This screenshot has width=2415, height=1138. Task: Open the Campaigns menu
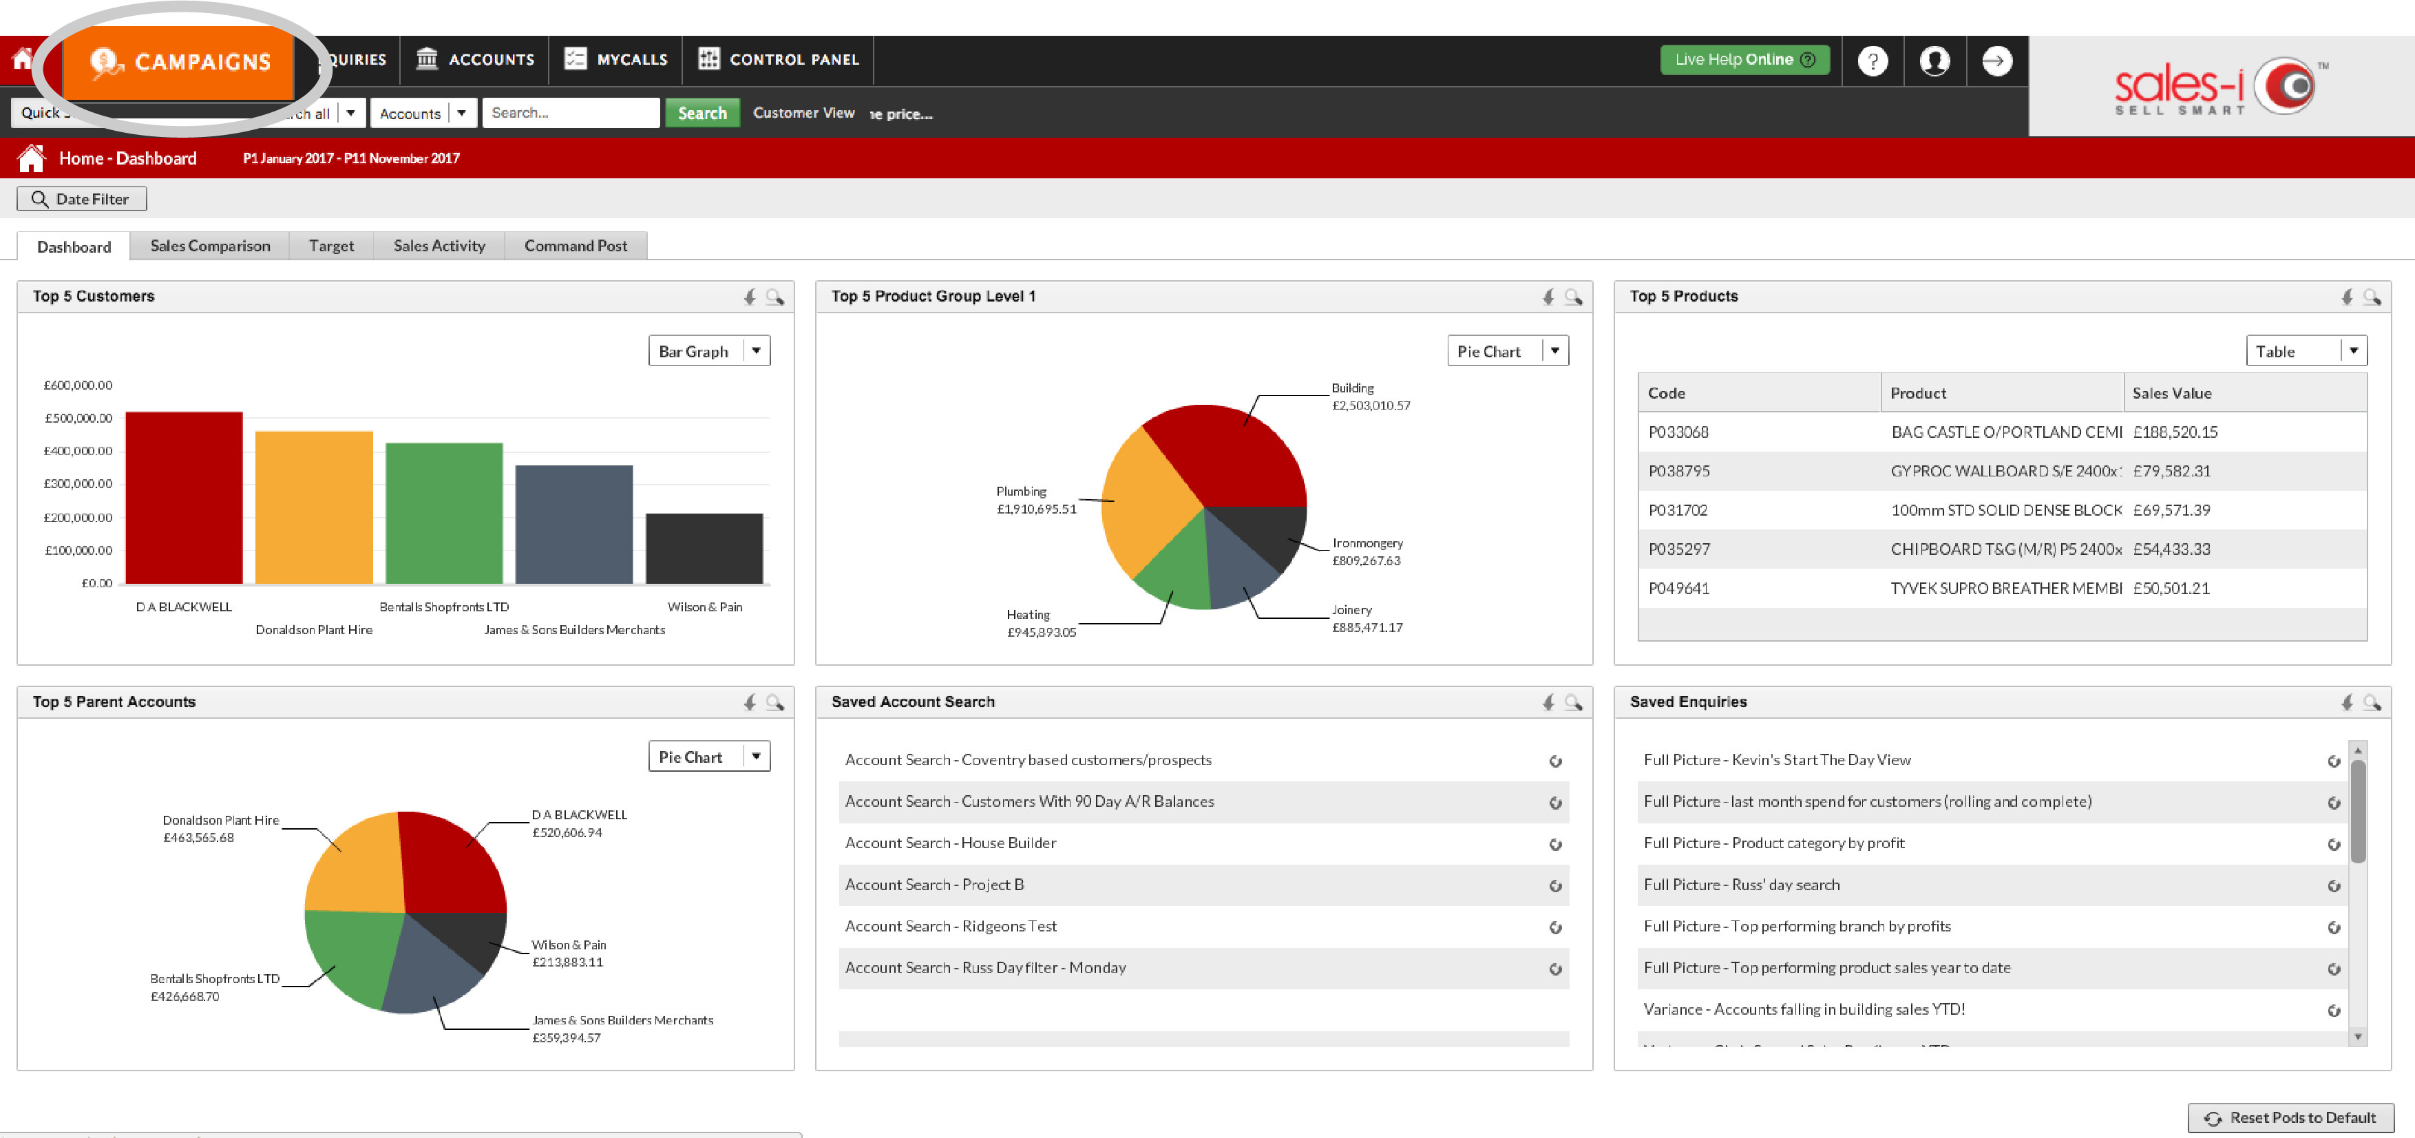pos(180,62)
